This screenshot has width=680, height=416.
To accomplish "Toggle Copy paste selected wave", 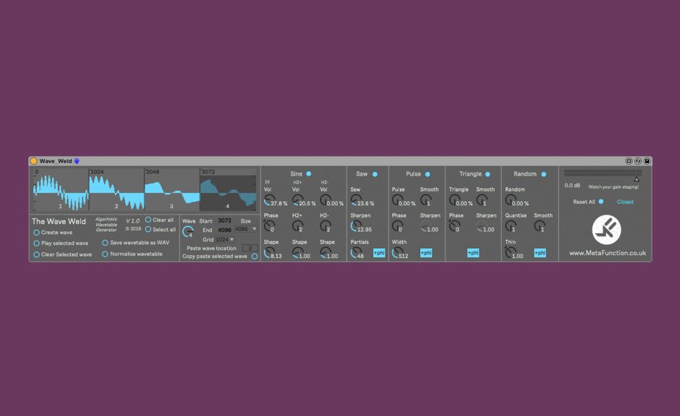I will tap(255, 256).
